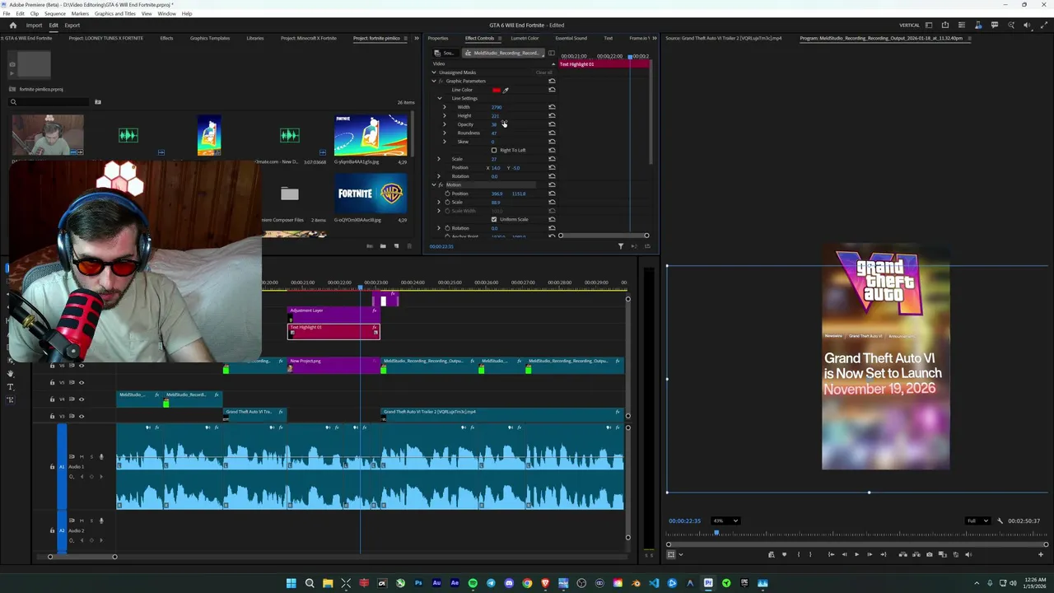Image resolution: width=1054 pixels, height=593 pixels.
Task: Pick line color with the eyedropper
Action: tap(506, 90)
